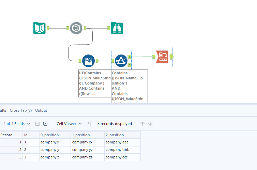Select the id cell in record 3

click(31, 157)
